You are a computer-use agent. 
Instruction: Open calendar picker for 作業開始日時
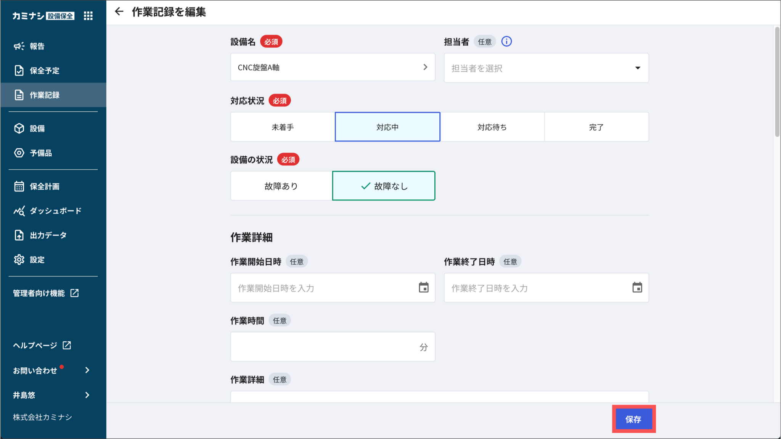coord(424,288)
